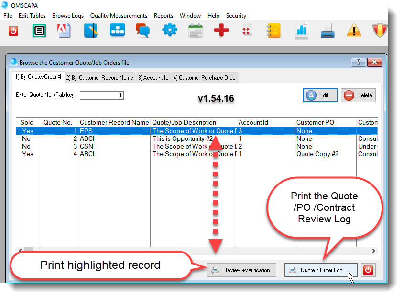Click the document report toolbar icon
The height and width of the screenshot is (299, 404).
pyautogui.click(x=64, y=30)
